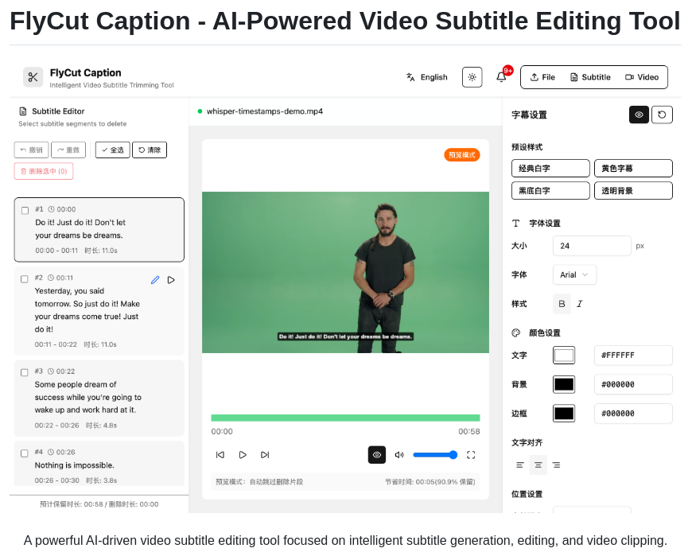Select the center text alignment icon
This screenshot has width=692, height=552.
[538, 465]
